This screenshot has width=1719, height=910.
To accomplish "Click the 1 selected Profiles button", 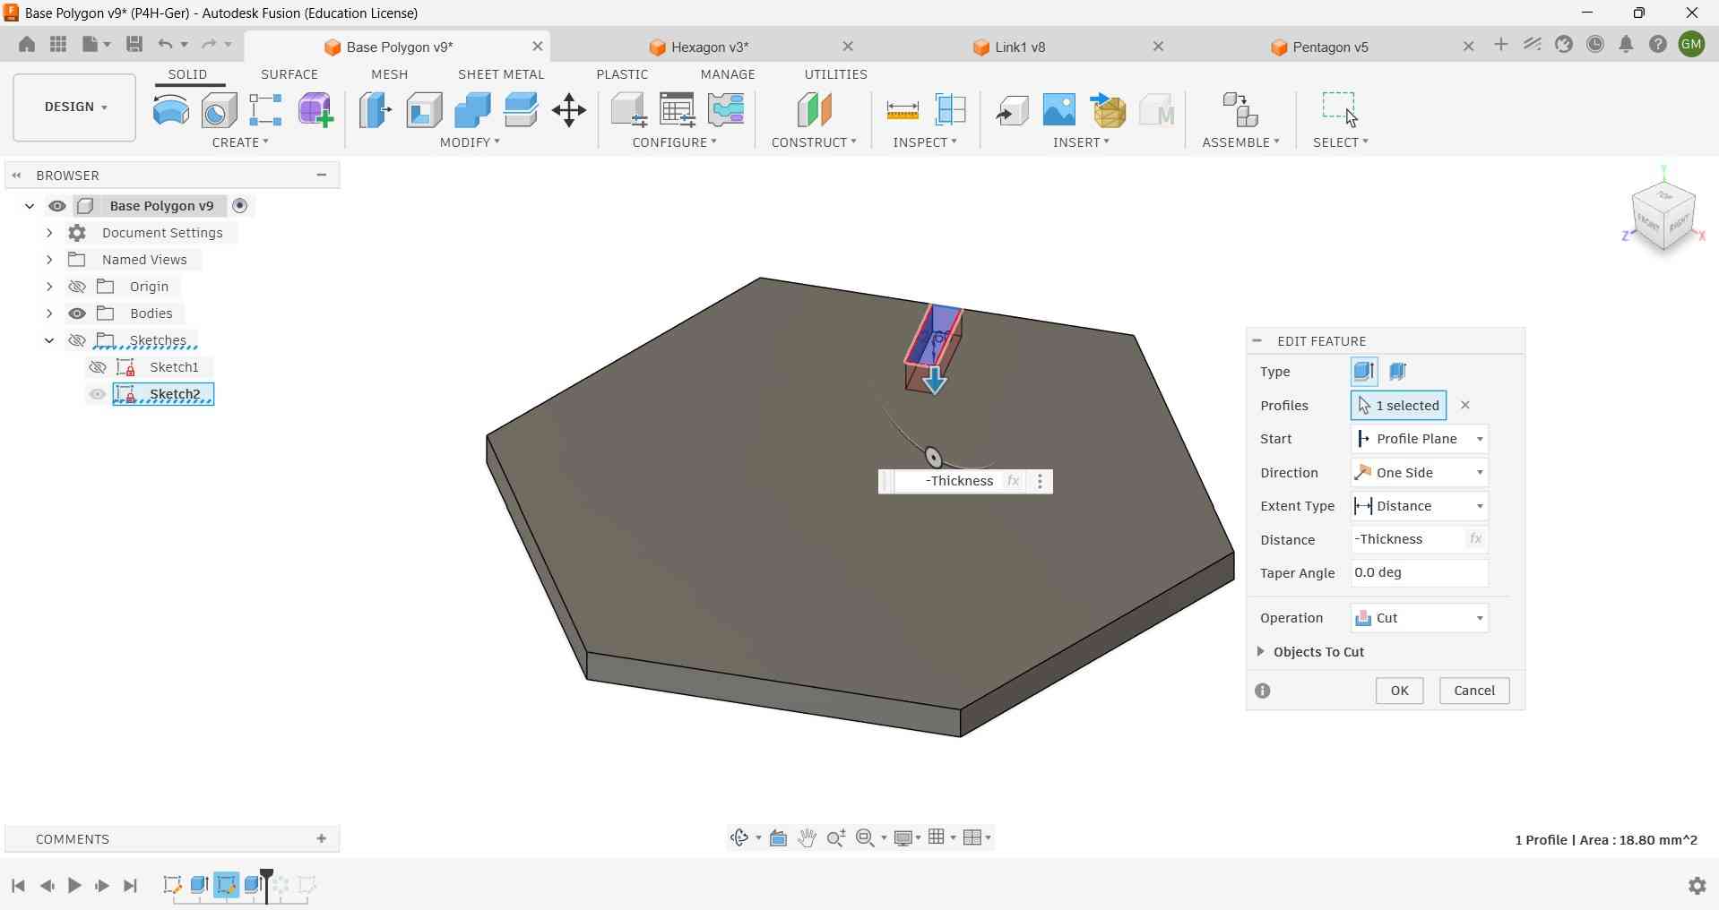I will (x=1398, y=406).
